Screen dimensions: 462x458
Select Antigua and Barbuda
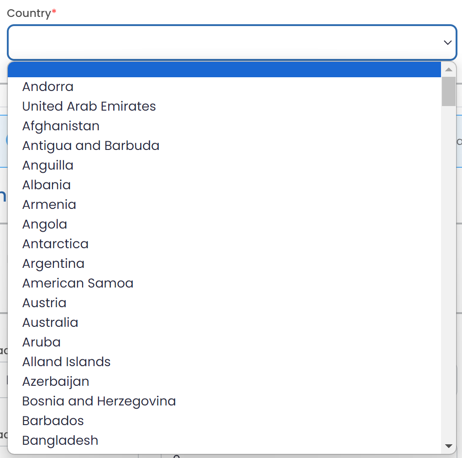pos(91,145)
